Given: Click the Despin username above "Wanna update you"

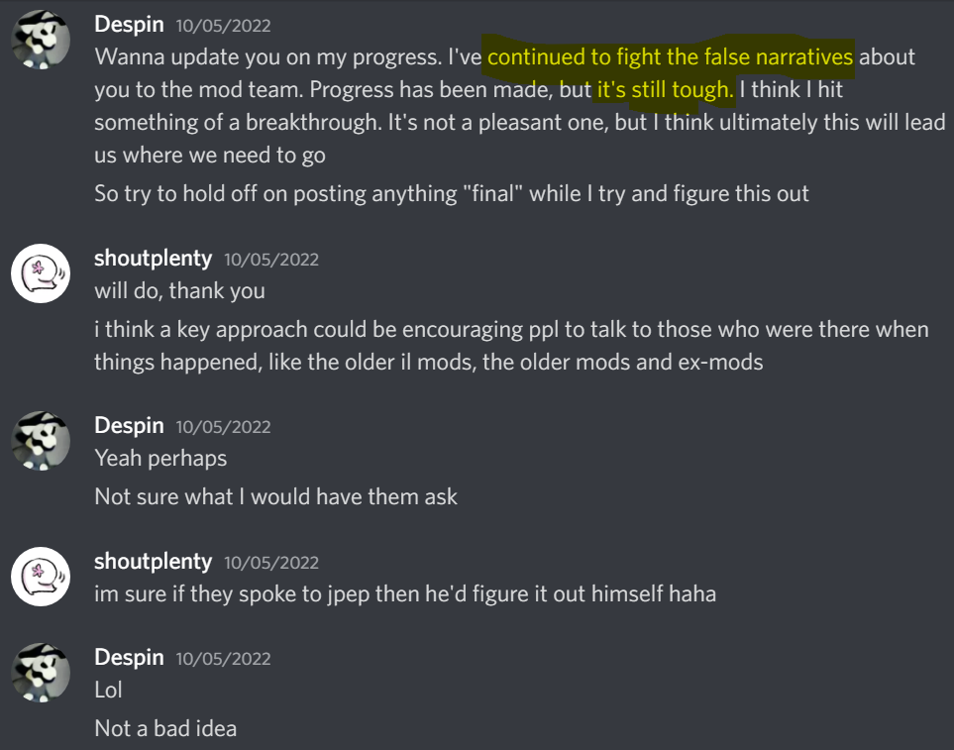Looking at the screenshot, I should [129, 24].
